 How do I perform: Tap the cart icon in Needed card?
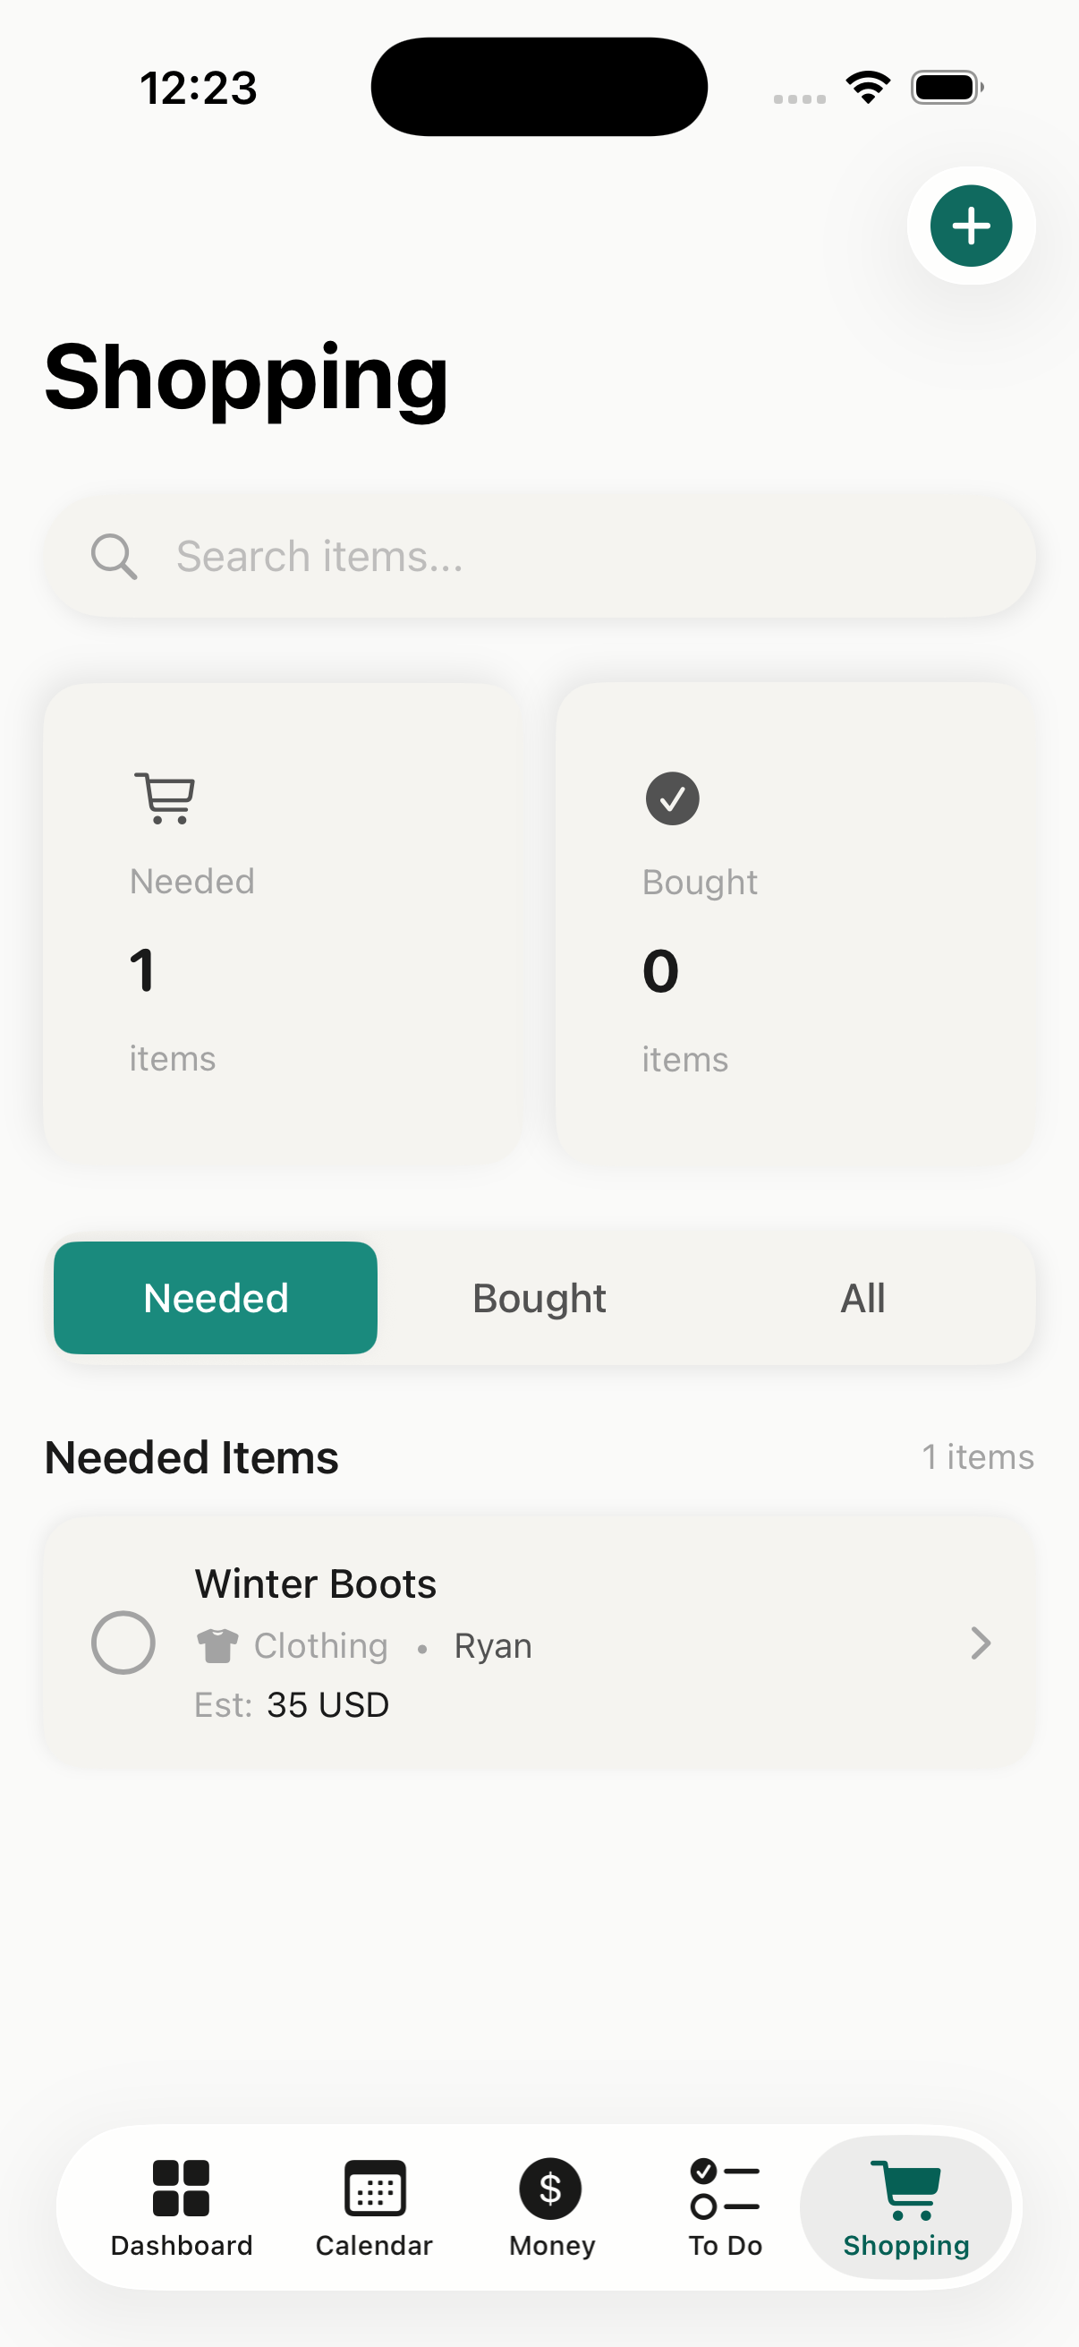point(166,798)
